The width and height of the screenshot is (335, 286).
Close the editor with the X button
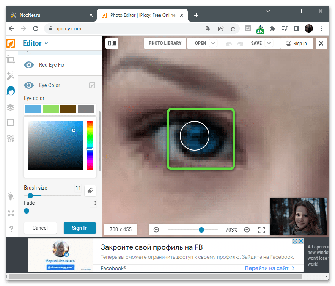point(321,44)
